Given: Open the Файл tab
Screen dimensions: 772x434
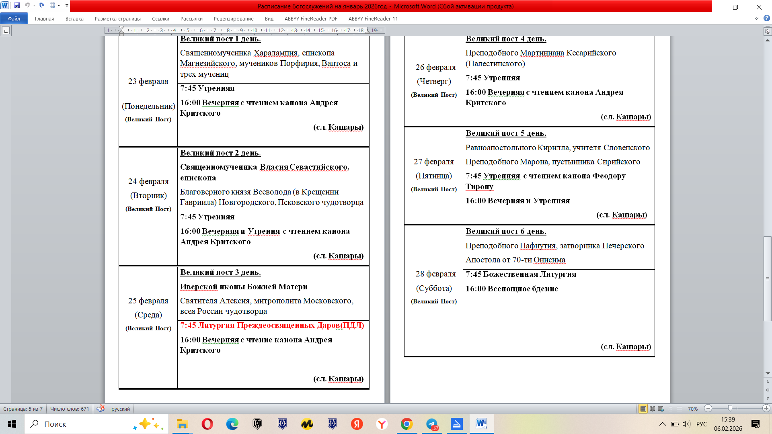Looking at the screenshot, I should click(14, 18).
